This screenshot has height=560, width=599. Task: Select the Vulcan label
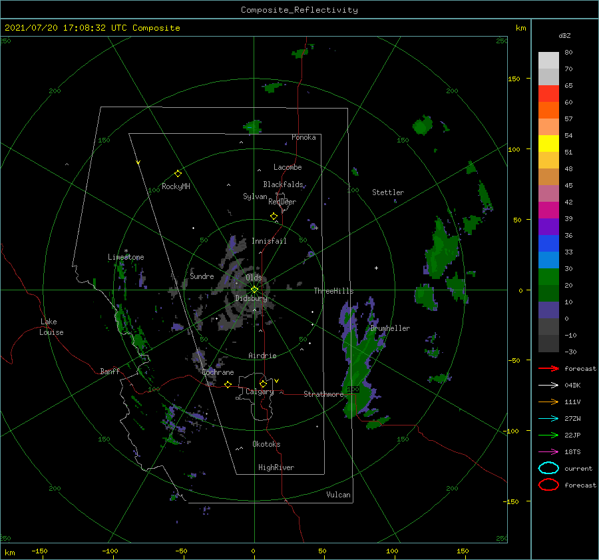tap(338, 495)
